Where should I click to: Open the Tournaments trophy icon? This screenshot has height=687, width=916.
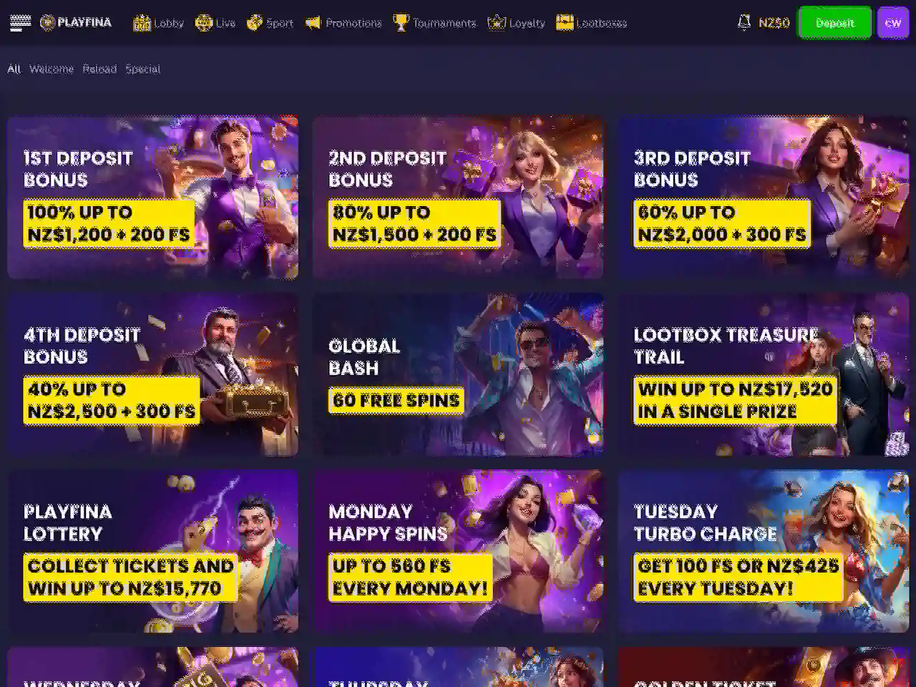(401, 23)
